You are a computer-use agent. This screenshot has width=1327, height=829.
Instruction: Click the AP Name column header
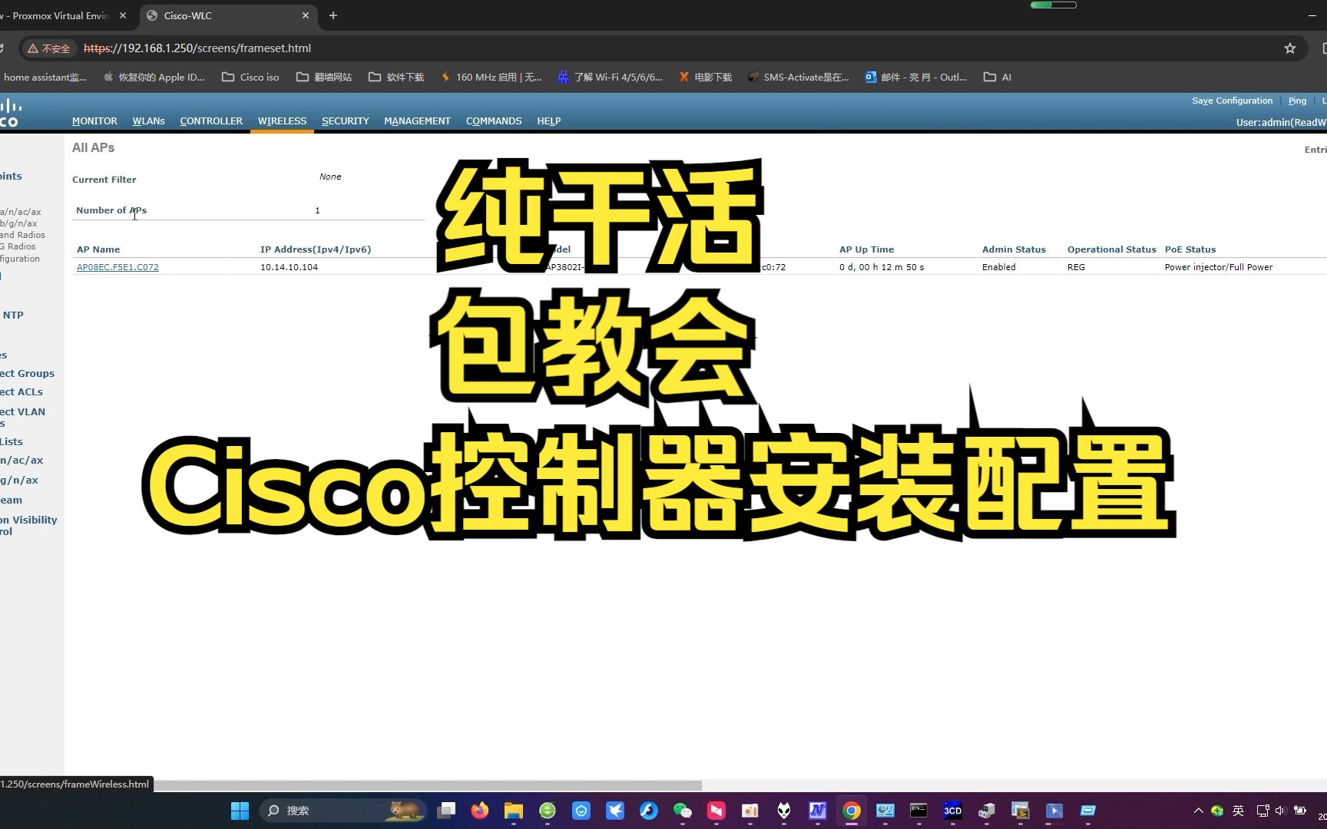click(x=98, y=249)
